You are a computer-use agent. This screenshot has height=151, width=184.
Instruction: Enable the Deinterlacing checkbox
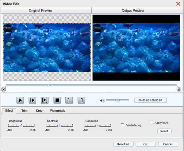point(122,125)
